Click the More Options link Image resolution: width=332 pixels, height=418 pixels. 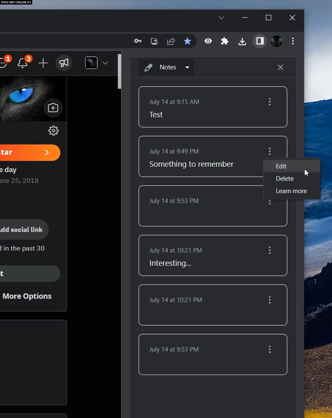pos(27,296)
